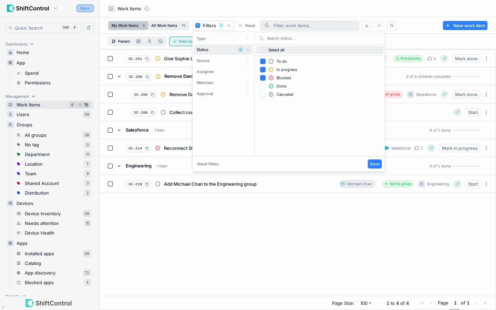
Task: Open the Page Size 100 dropdown
Action: [x=366, y=303]
